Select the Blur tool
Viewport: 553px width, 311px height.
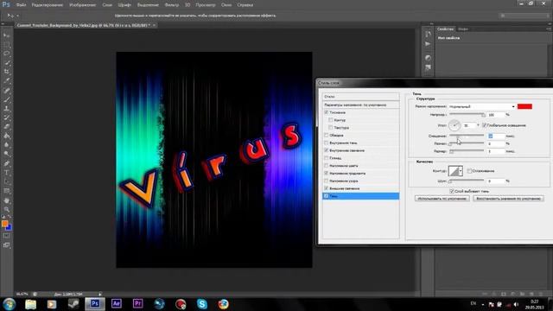click(x=7, y=145)
